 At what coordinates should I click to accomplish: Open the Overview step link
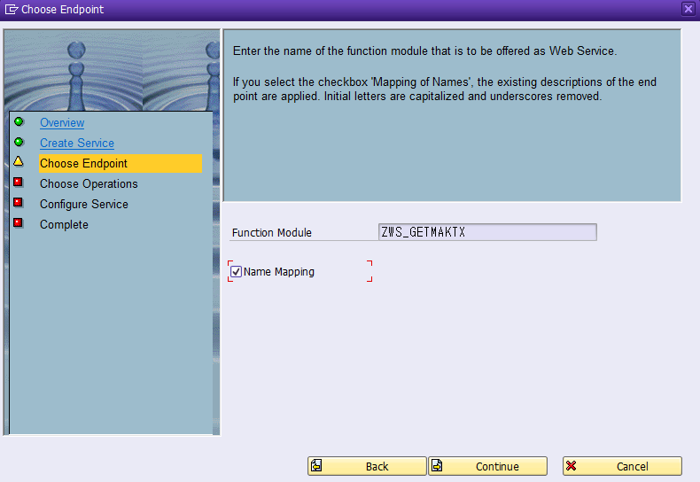[x=62, y=123]
